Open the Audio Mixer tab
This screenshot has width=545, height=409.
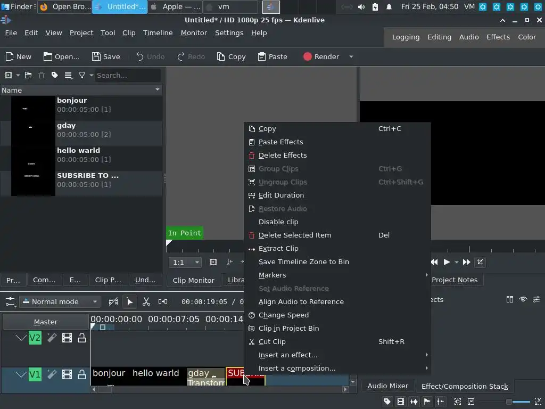[387, 386]
